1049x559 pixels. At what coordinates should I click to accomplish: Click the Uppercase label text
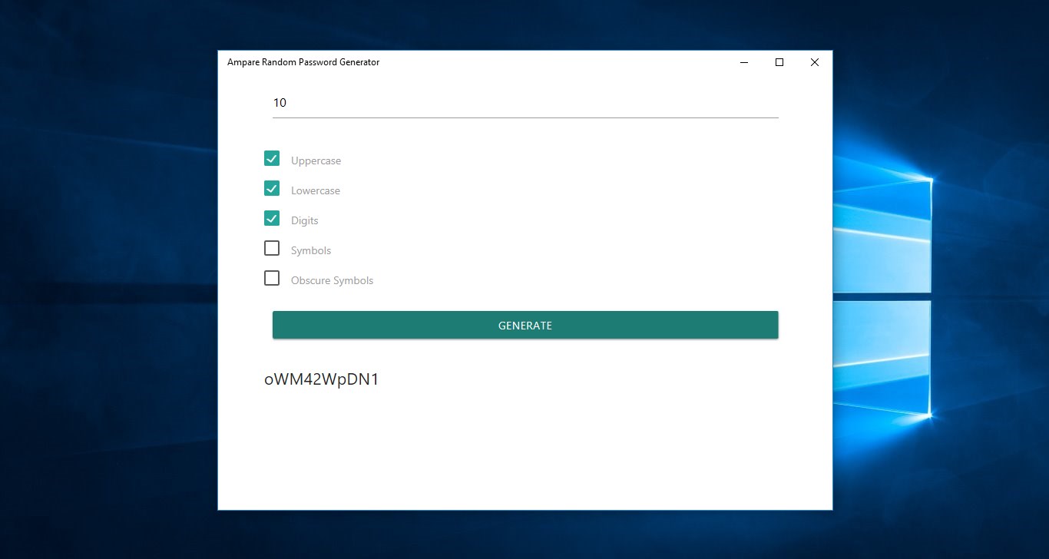click(316, 161)
